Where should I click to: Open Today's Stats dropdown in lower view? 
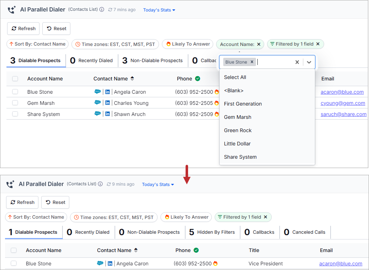tap(158, 184)
